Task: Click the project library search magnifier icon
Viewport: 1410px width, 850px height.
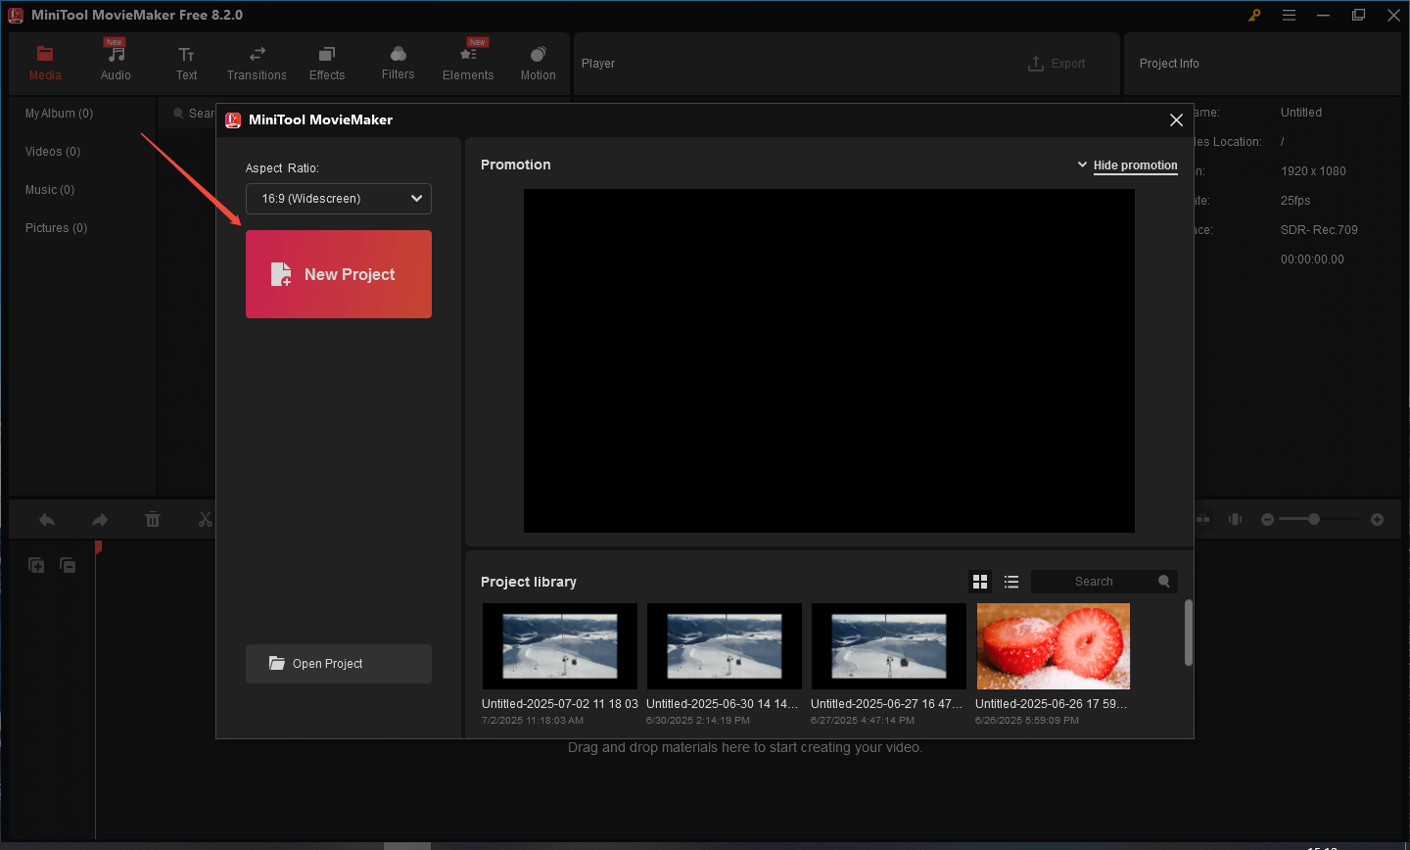Action: 1164,581
